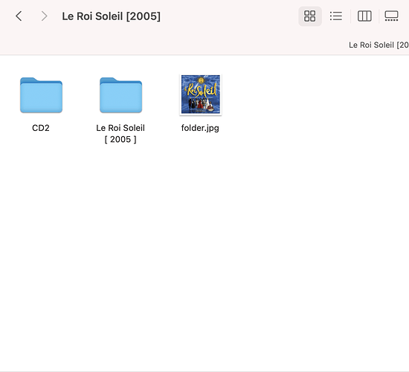The height and width of the screenshot is (372, 409).
Task: Click the window title 'Le Roi Soleil [2005]'
Action: [111, 16]
